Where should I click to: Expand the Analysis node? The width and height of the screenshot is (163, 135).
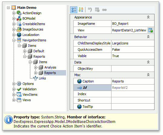35,67
